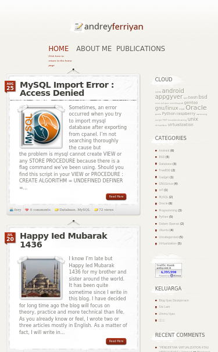Click the views icon beside 72 views

point(96,210)
